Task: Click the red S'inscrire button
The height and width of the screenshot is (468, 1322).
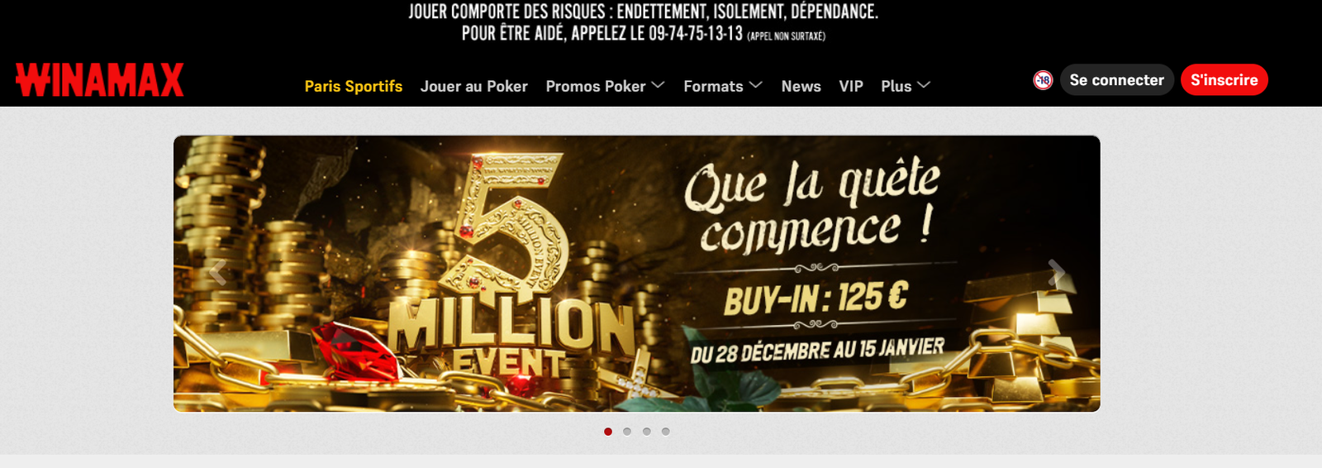Action: (x=1225, y=80)
